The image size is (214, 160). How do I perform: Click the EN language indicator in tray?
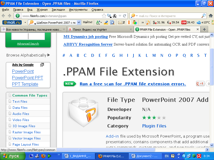[166, 156]
